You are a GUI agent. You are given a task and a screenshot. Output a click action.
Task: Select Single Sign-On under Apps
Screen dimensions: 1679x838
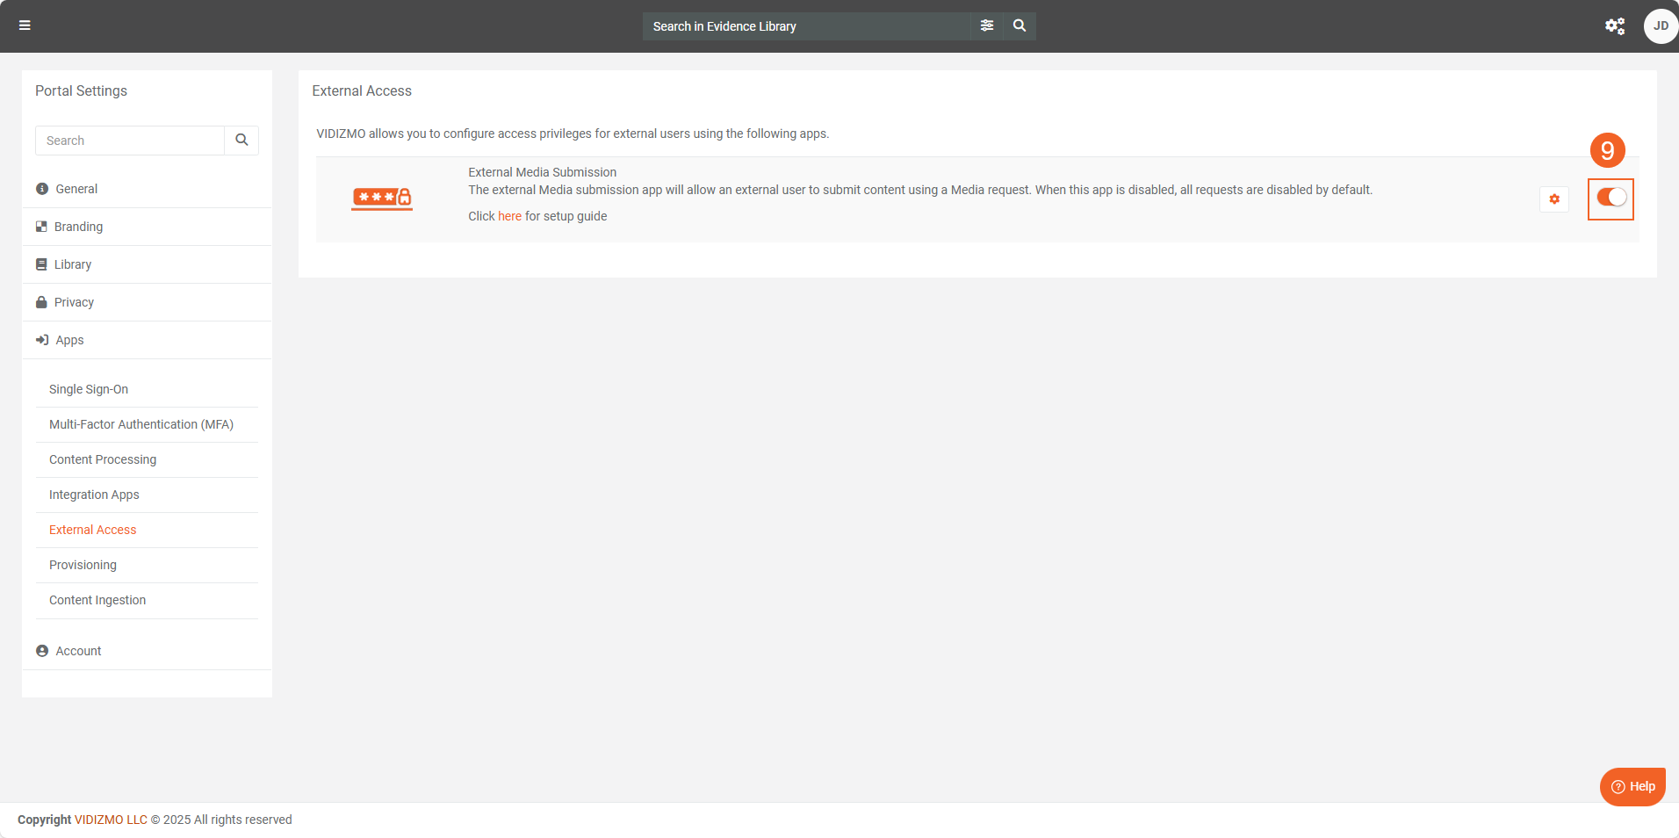[89, 389]
